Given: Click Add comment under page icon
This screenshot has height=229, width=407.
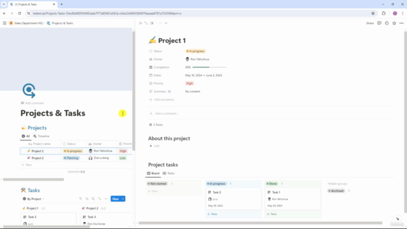Looking at the screenshot, I should [32, 103].
